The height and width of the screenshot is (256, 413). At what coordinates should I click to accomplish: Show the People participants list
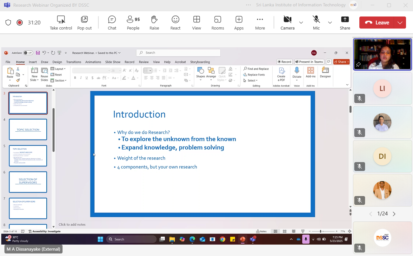point(133,23)
